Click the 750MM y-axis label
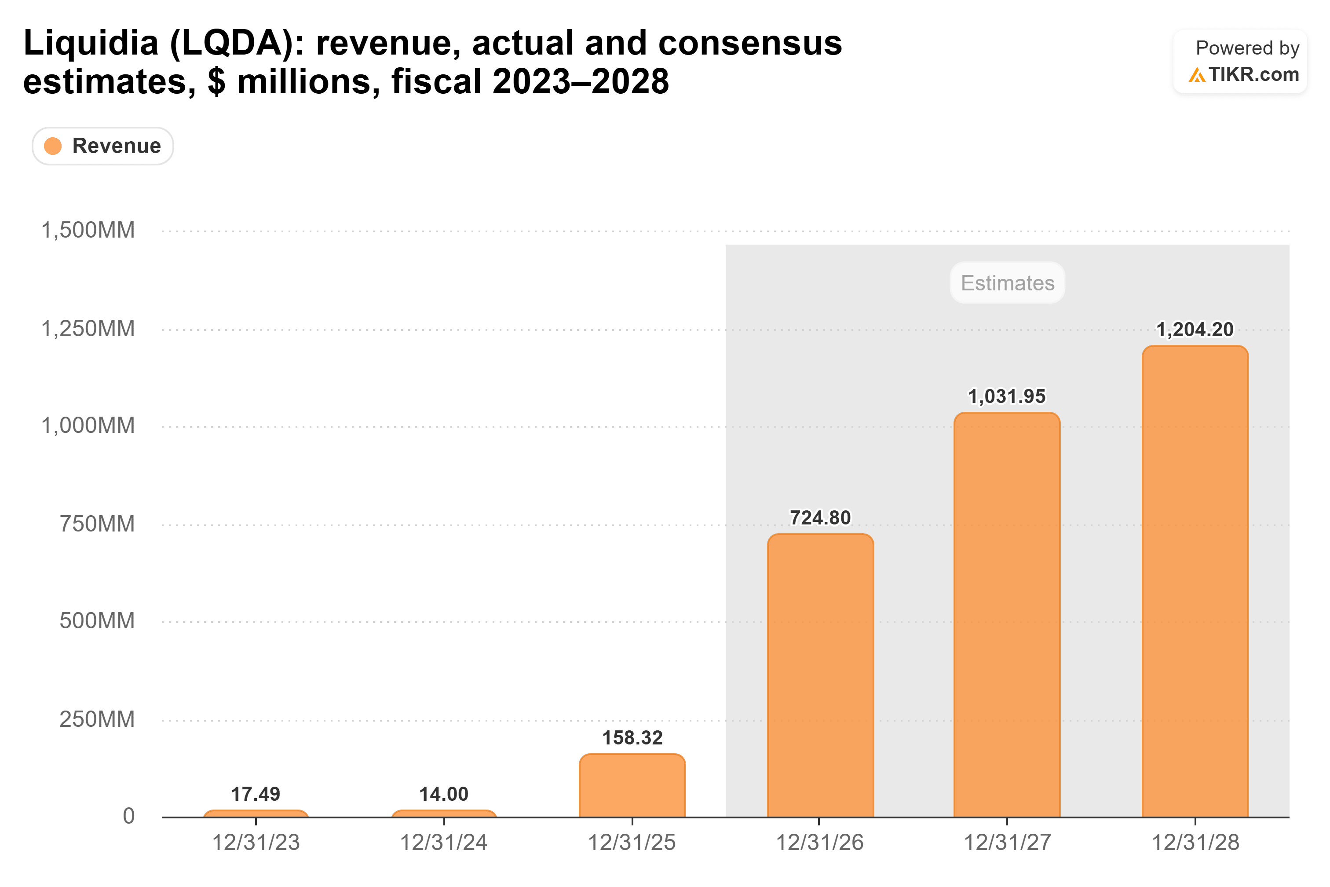 [x=97, y=524]
